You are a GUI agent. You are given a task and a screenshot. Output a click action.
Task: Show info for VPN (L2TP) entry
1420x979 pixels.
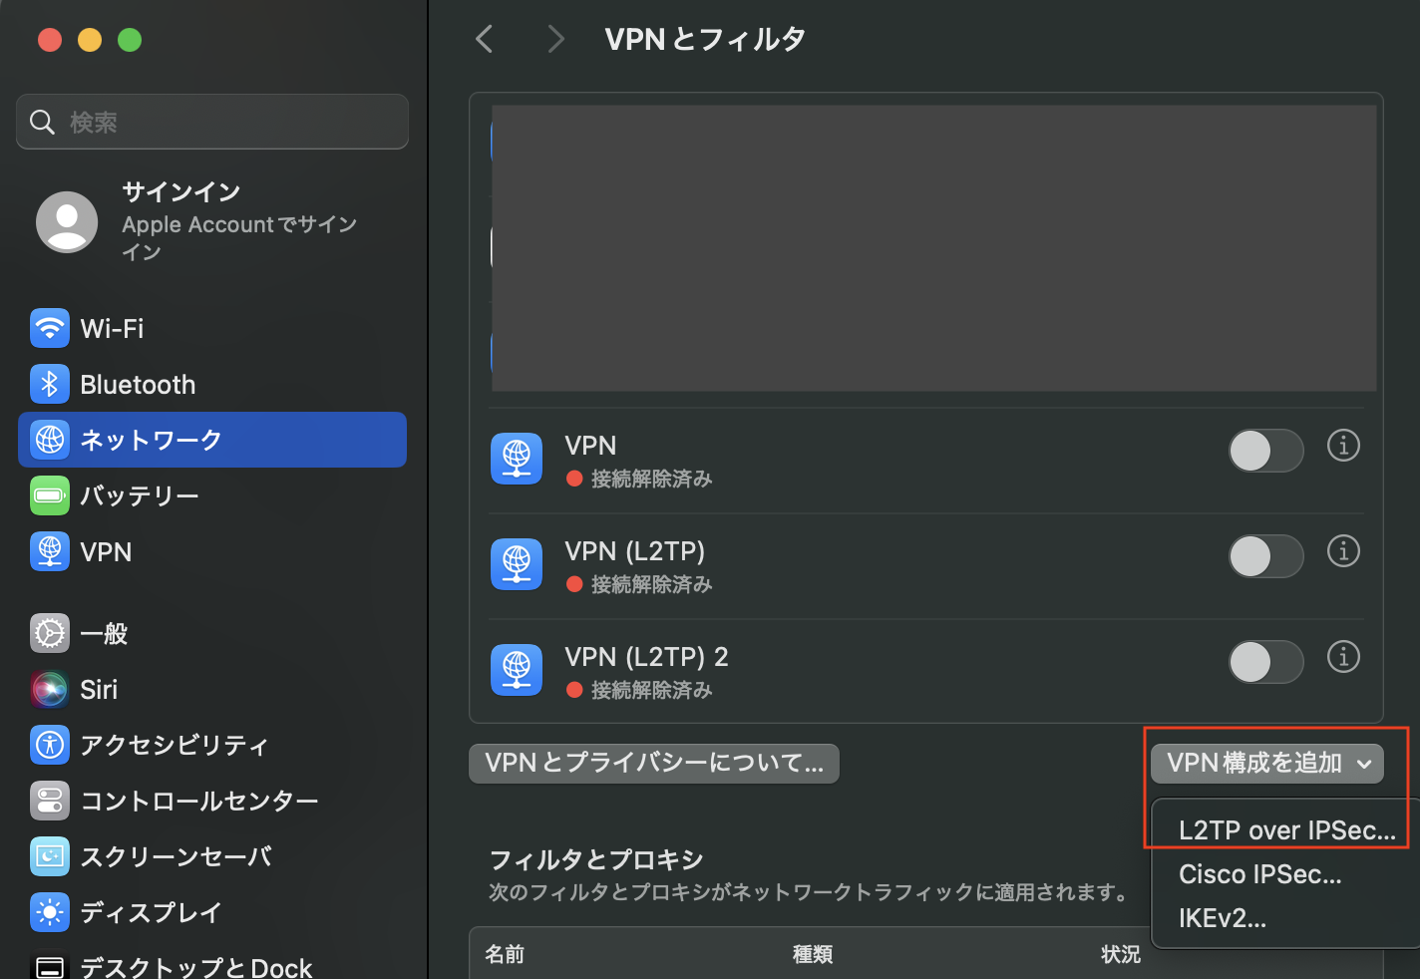tap(1343, 551)
